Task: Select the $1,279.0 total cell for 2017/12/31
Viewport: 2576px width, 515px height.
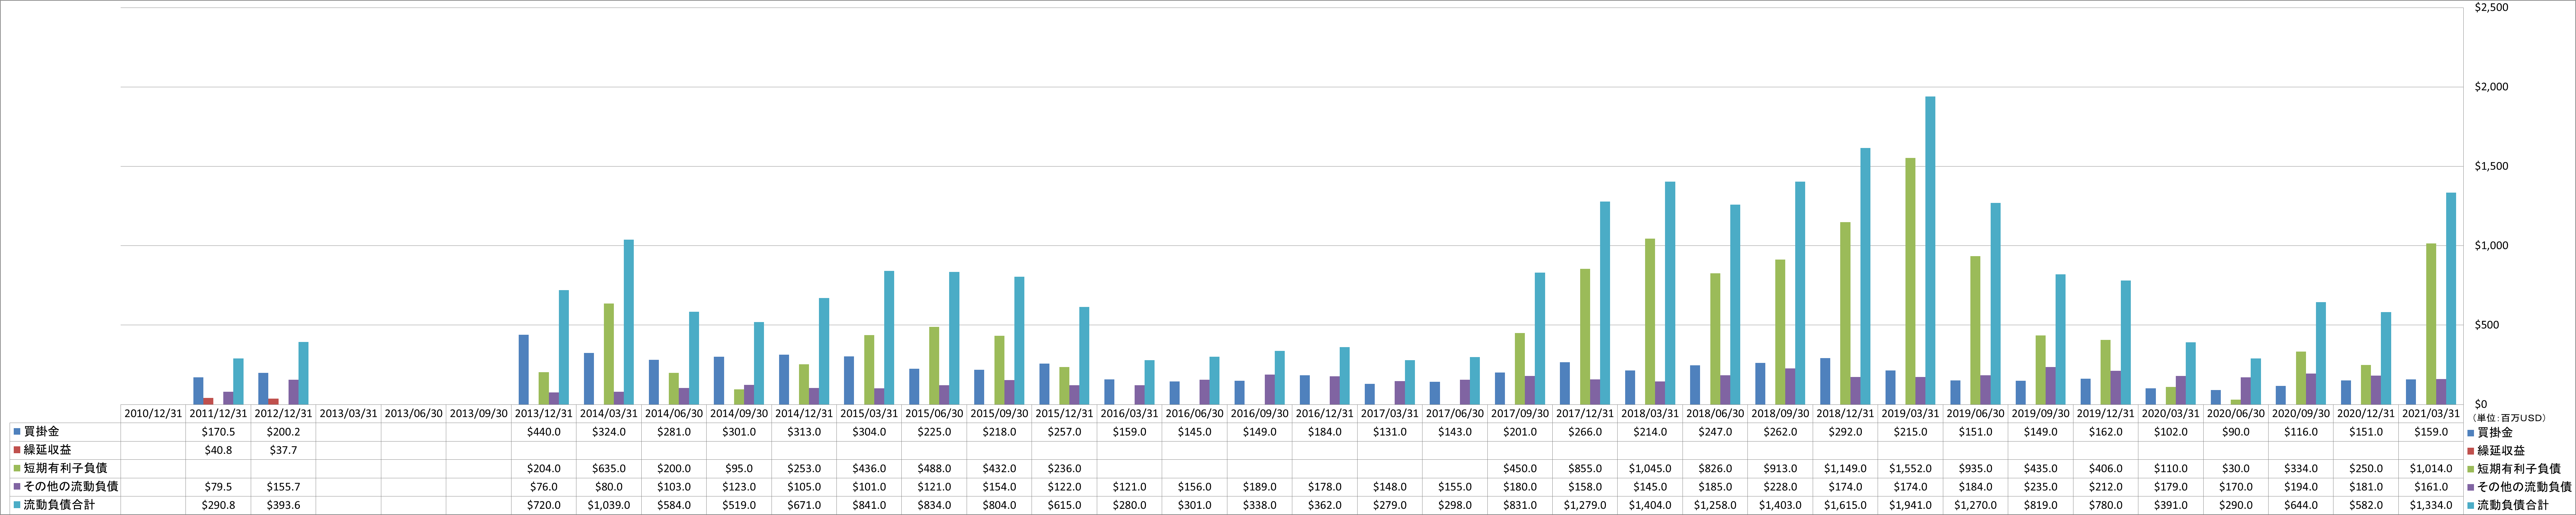Action: [1585, 505]
